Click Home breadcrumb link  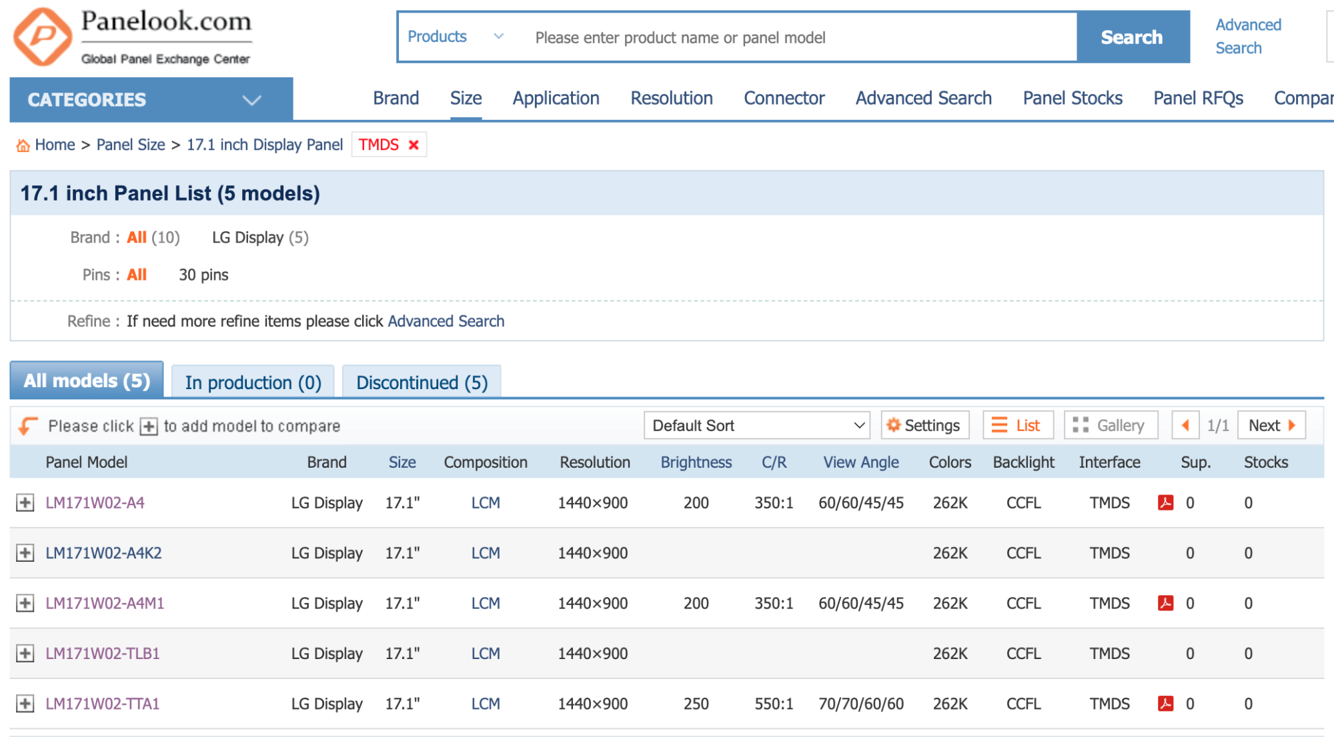pos(55,145)
